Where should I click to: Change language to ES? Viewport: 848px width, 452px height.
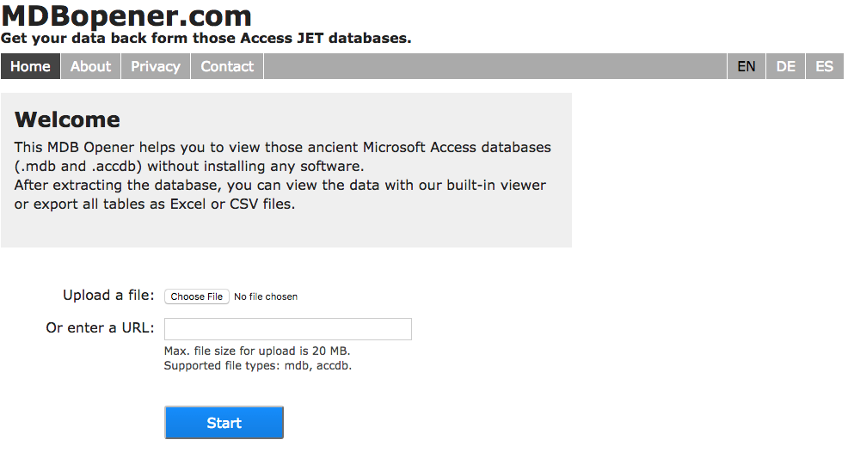tap(824, 66)
